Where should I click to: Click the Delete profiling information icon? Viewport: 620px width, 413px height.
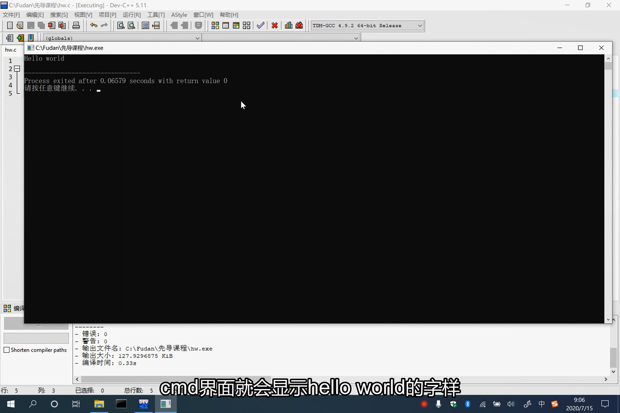tap(299, 26)
